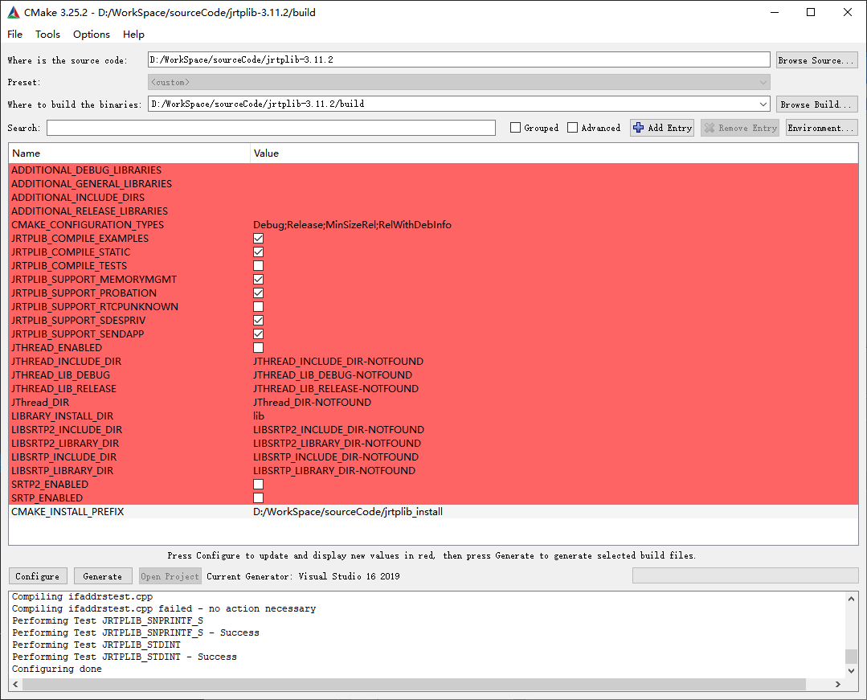Click the output log horizontal scrollbar
This screenshot has width=867, height=700.
coord(414,684)
